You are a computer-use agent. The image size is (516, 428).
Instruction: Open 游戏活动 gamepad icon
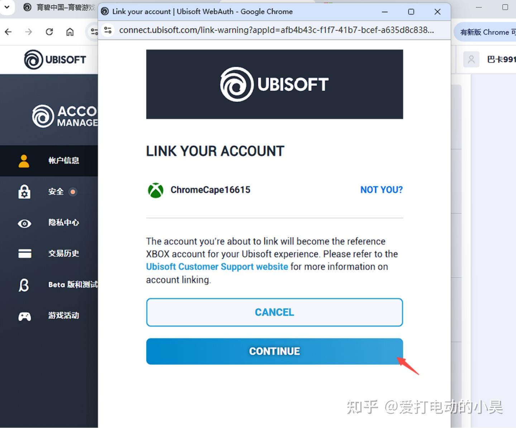pos(25,316)
